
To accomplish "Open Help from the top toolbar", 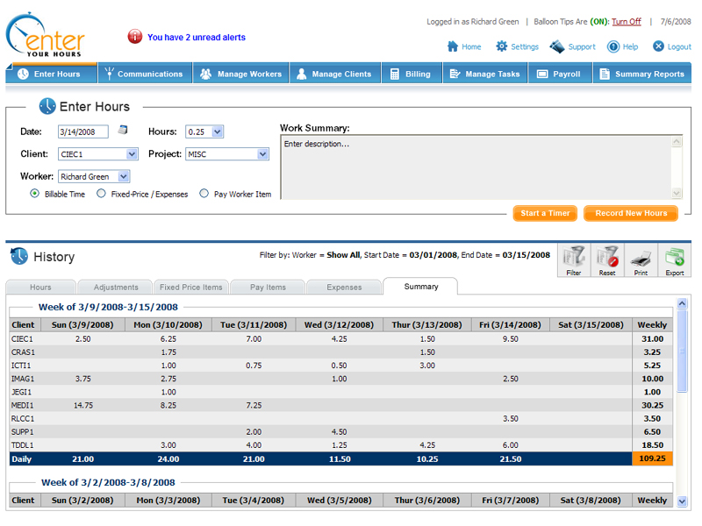I will point(622,46).
